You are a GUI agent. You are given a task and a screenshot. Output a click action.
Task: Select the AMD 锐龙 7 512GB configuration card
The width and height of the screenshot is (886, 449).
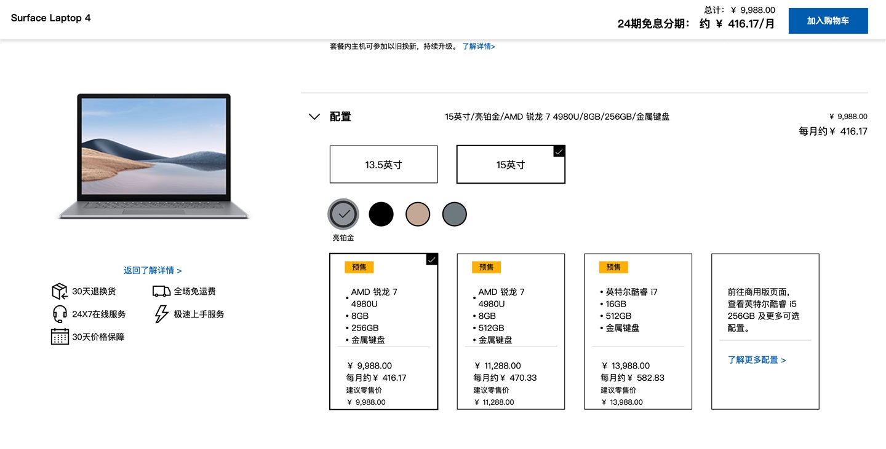coord(511,331)
